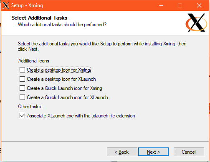Image resolution: width=210 pixels, height=162 pixels.
Task: Go to the next setup step
Action: [x=153, y=152]
